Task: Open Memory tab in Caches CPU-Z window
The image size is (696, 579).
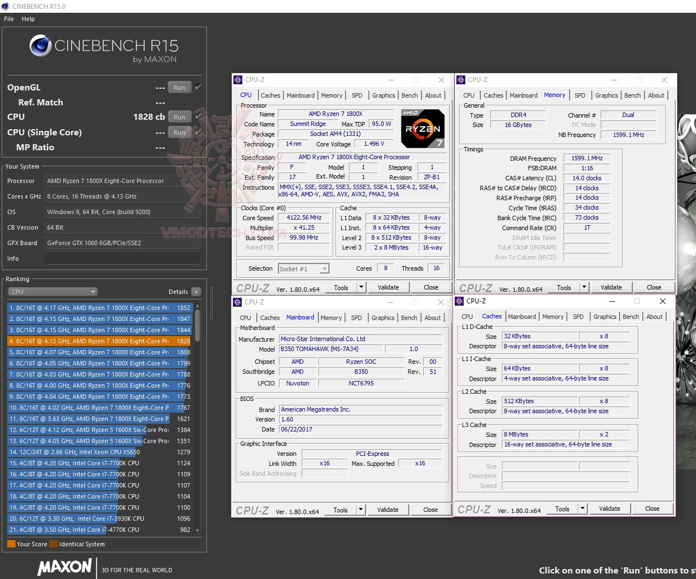Action: tap(553, 317)
